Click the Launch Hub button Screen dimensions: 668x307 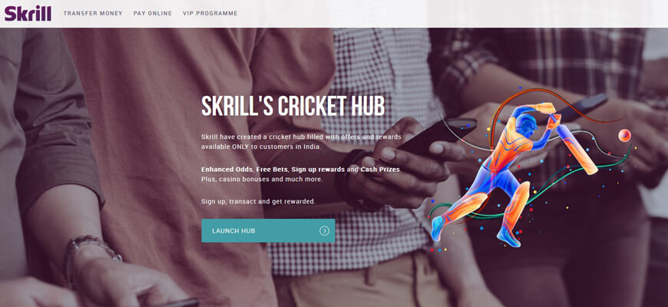(268, 230)
